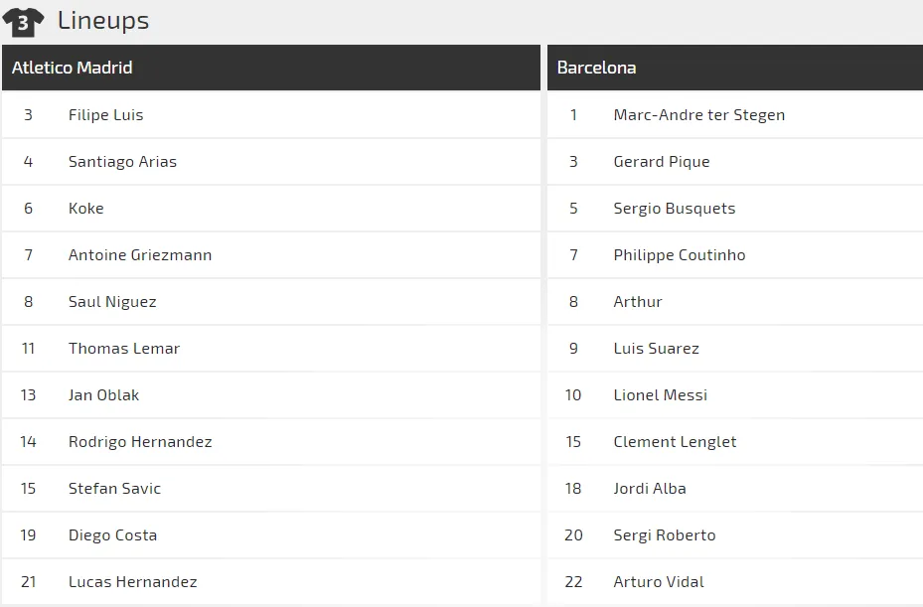Click the Barcelona team header
Viewport: 923px width, 607px height.
pyautogui.click(x=735, y=68)
